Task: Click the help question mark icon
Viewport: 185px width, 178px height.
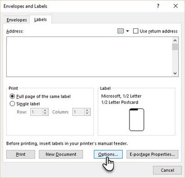Action: (x=158, y=6)
